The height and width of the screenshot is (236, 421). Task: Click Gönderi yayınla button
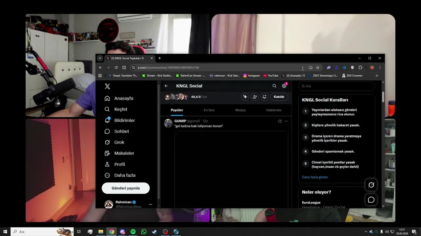tap(126, 188)
